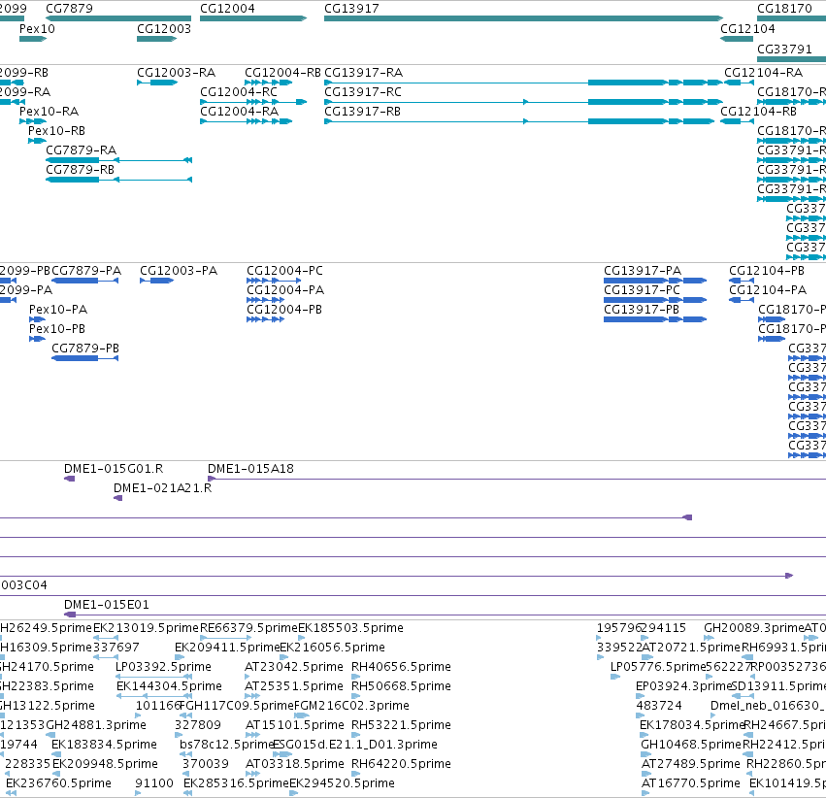
Task: Click the plain "CG7879" gene label
Action: click(x=70, y=9)
